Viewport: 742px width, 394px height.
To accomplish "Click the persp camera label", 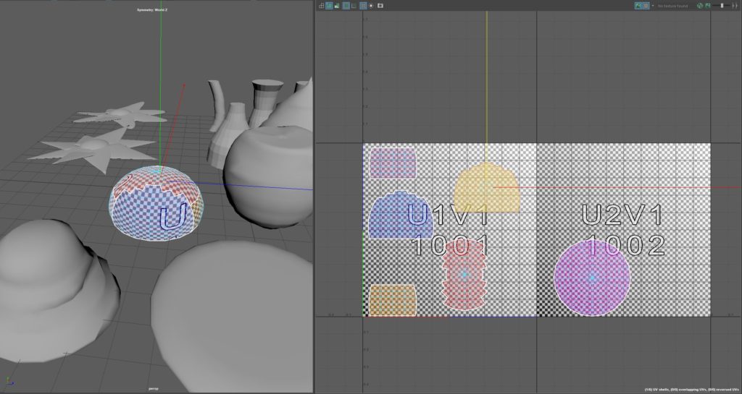I will (154, 388).
